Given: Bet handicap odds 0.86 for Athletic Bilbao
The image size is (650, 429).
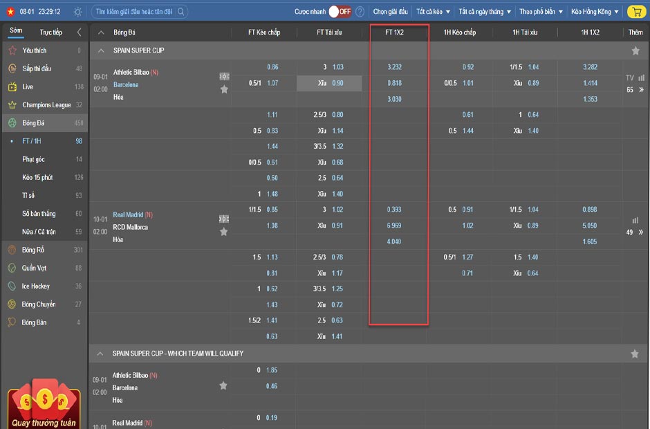Looking at the screenshot, I should pos(272,67).
